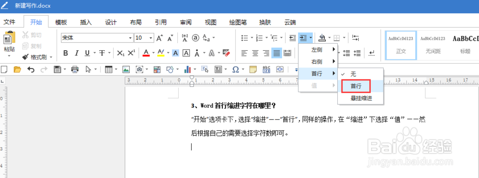Viewport: 479px width, 178px height.
Task: Switch to the 引用 tab
Action: [x=160, y=22]
